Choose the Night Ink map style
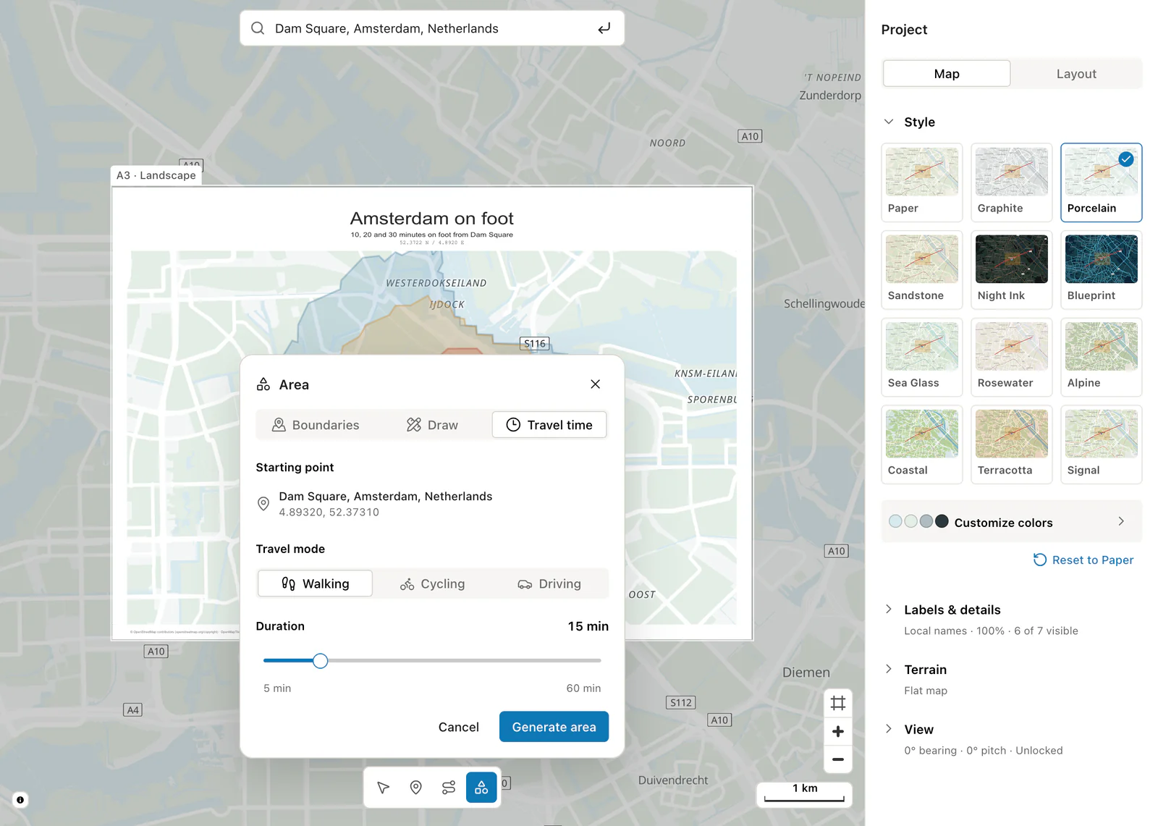 [x=1012, y=270]
